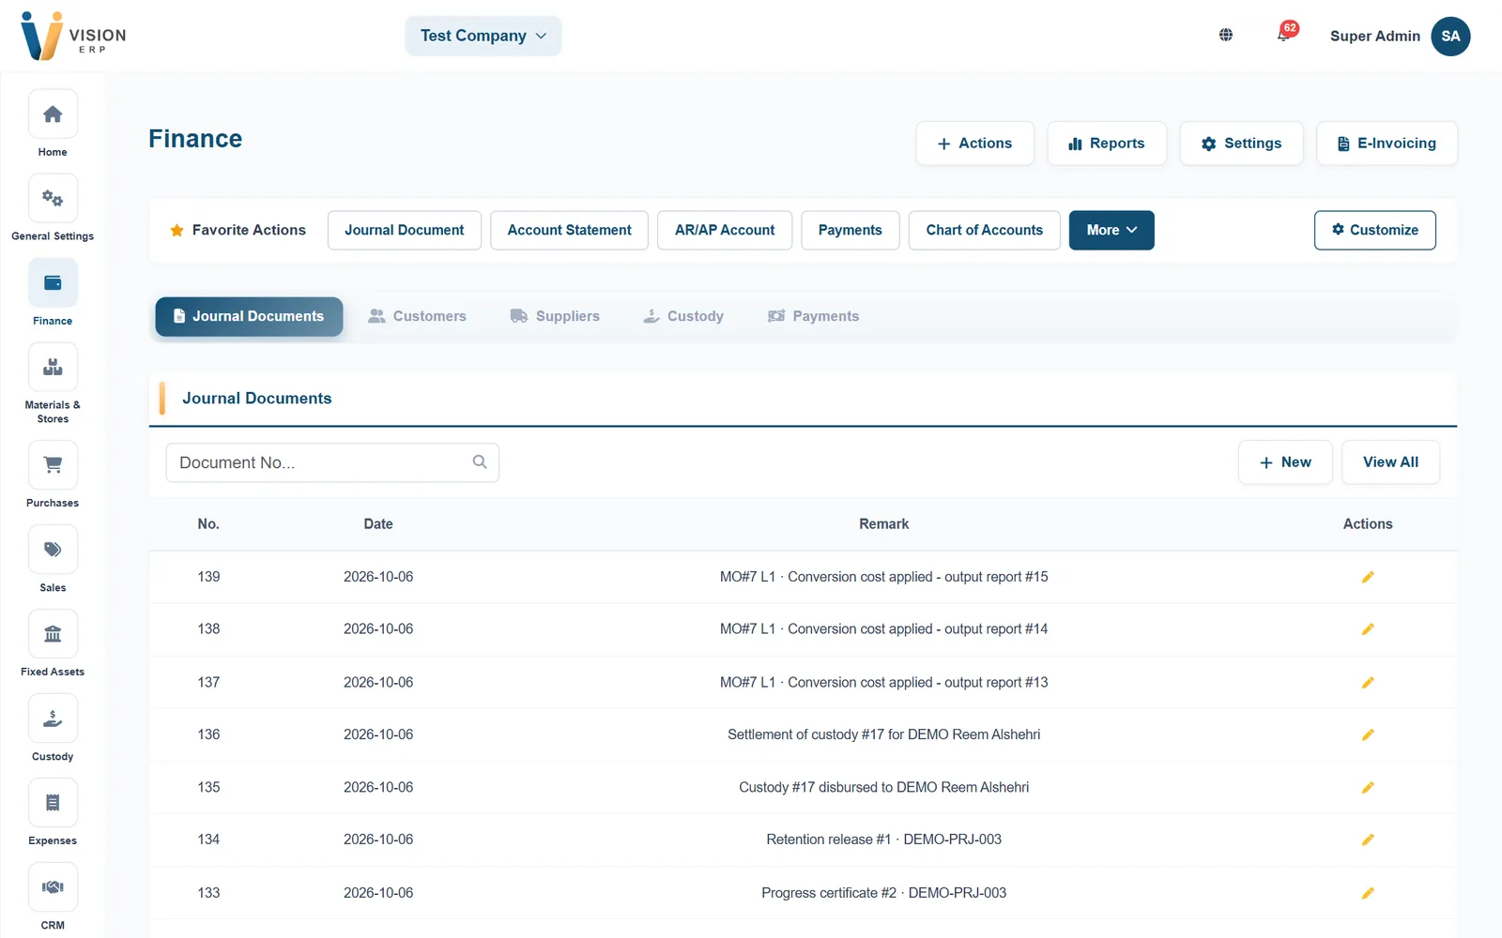Open the Fixed Assets building icon

click(53, 634)
